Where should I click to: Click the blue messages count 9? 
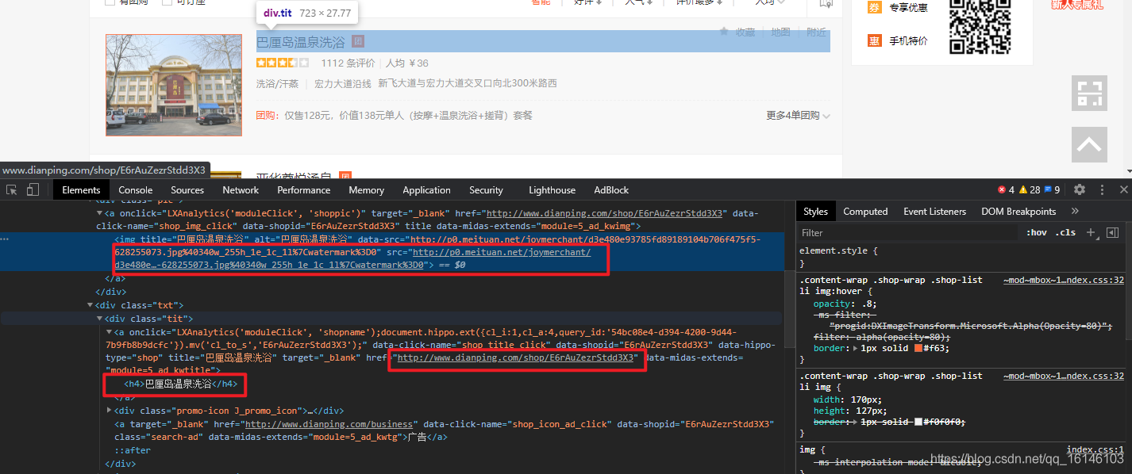point(1052,189)
